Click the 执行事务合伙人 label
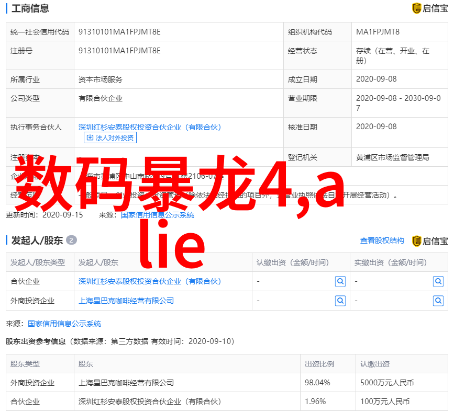This screenshot has width=454, height=413. pos(36,127)
